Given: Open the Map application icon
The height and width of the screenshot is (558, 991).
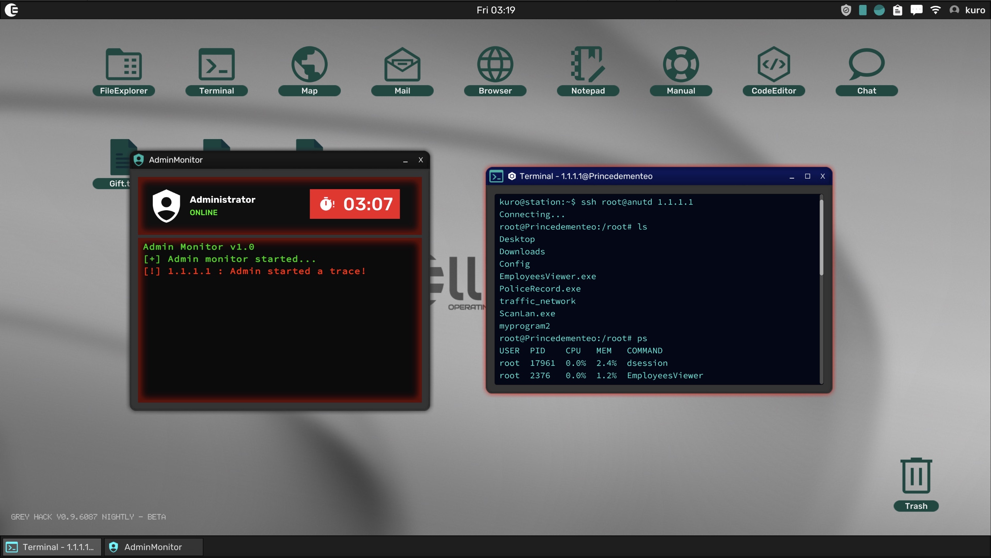Looking at the screenshot, I should point(309,65).
